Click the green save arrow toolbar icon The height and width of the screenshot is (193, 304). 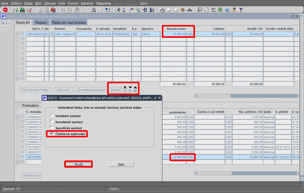[22, 10]
